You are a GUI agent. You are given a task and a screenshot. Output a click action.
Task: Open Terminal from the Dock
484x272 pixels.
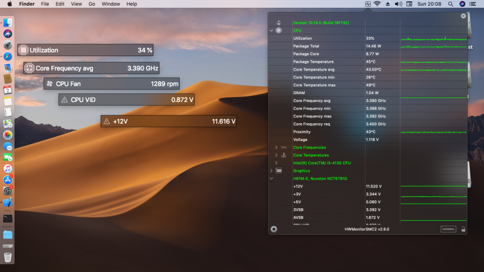pyautogui.click(x=8, y=218)
